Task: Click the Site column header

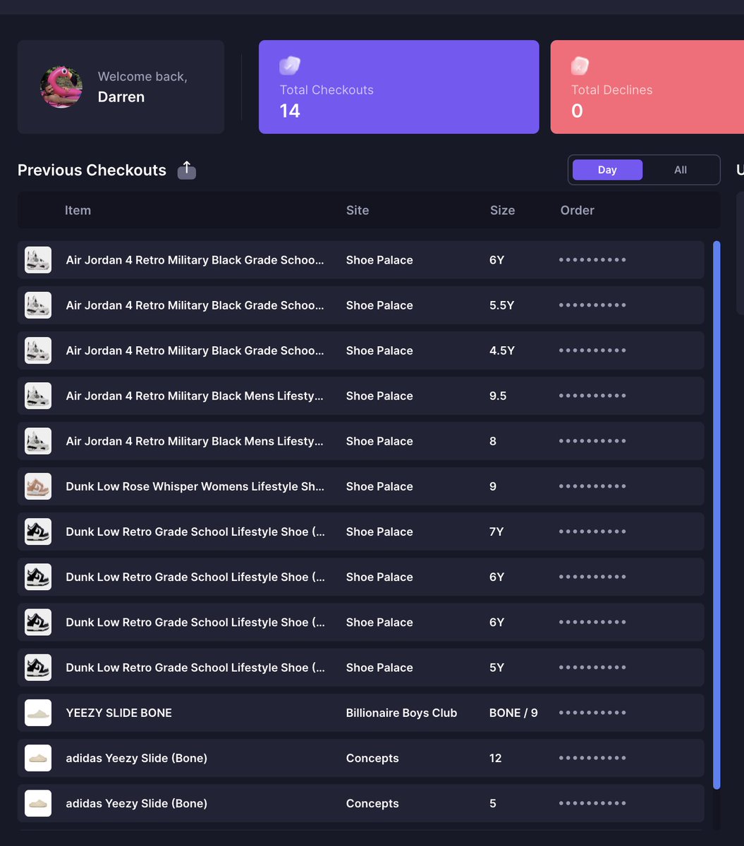Action: click(x=358, y=210)
